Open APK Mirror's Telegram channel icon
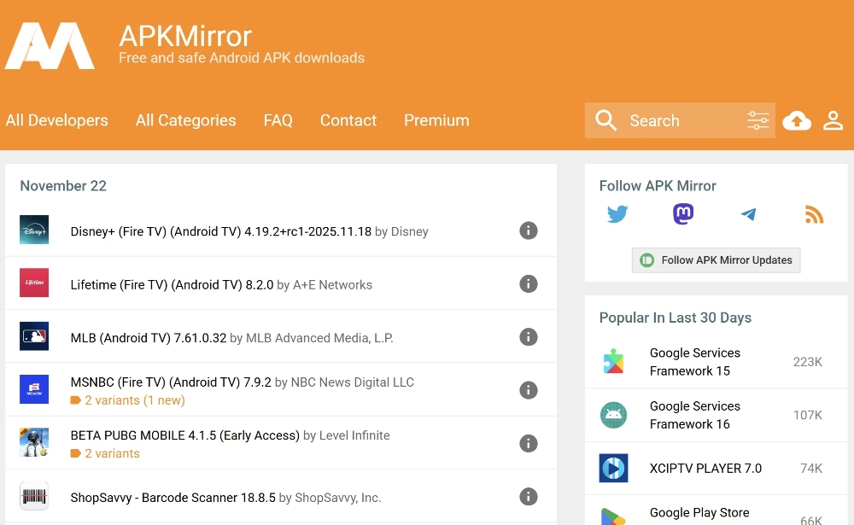The height and width of the screenshot is (525, 854). (749, 214)
